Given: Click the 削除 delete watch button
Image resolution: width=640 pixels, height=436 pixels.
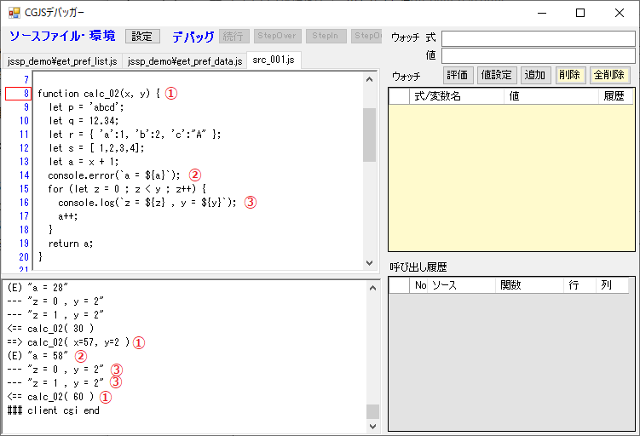Looking at the screenshot, I should point(569,76).
